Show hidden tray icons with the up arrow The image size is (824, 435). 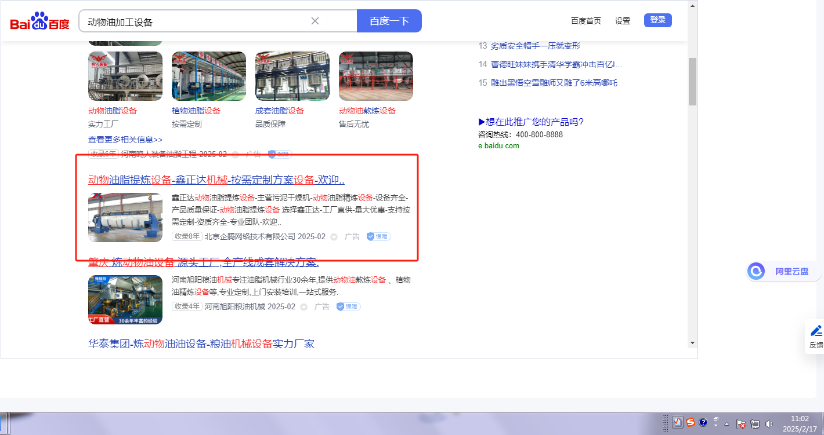click(x=727, y=424)
